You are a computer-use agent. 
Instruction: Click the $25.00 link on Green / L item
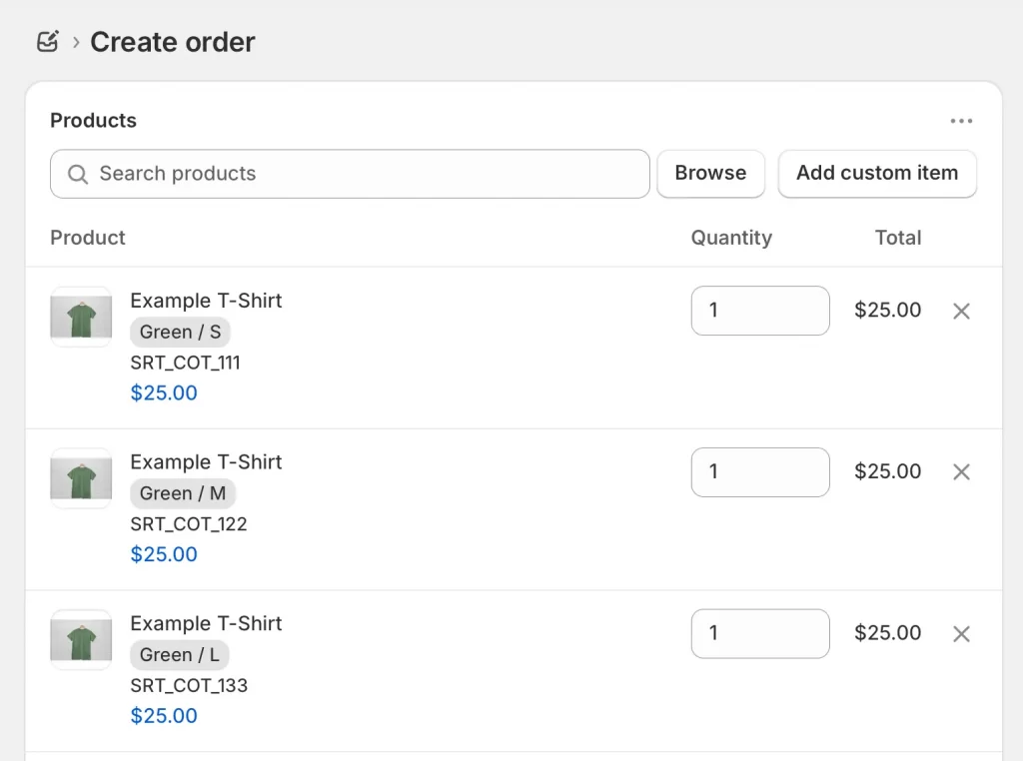pos(164,715)
